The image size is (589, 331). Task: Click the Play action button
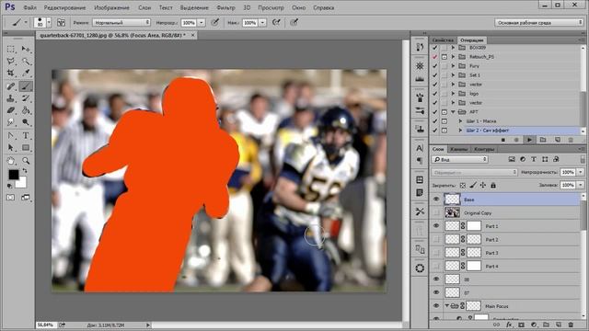pyautogui.click(x=529, y=140)
